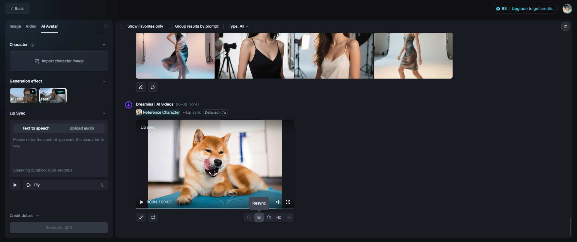Open the user profile avatar

tap(567, 9)
